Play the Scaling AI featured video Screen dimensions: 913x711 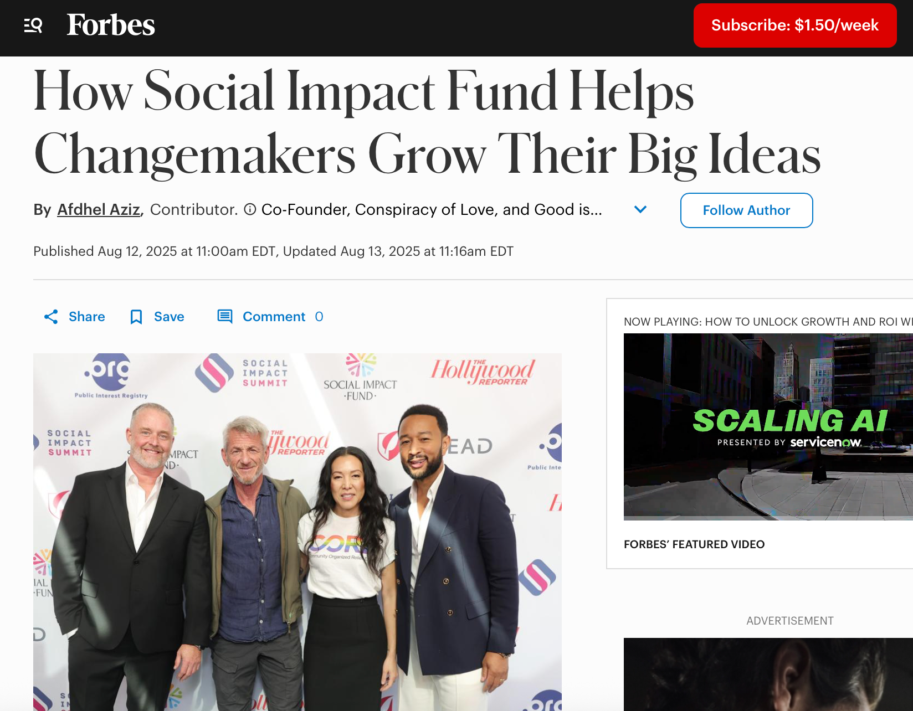[x=768, y=425]
